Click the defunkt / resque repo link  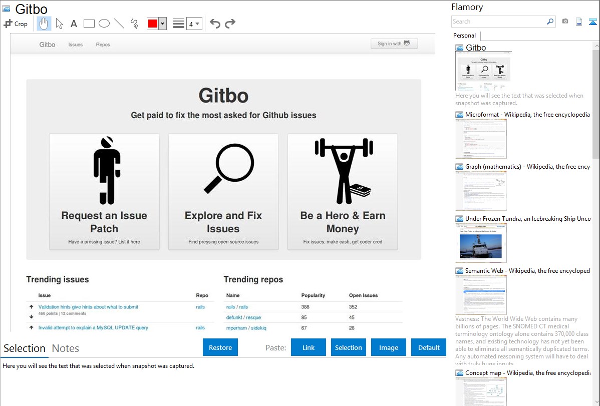coord(243,317)
